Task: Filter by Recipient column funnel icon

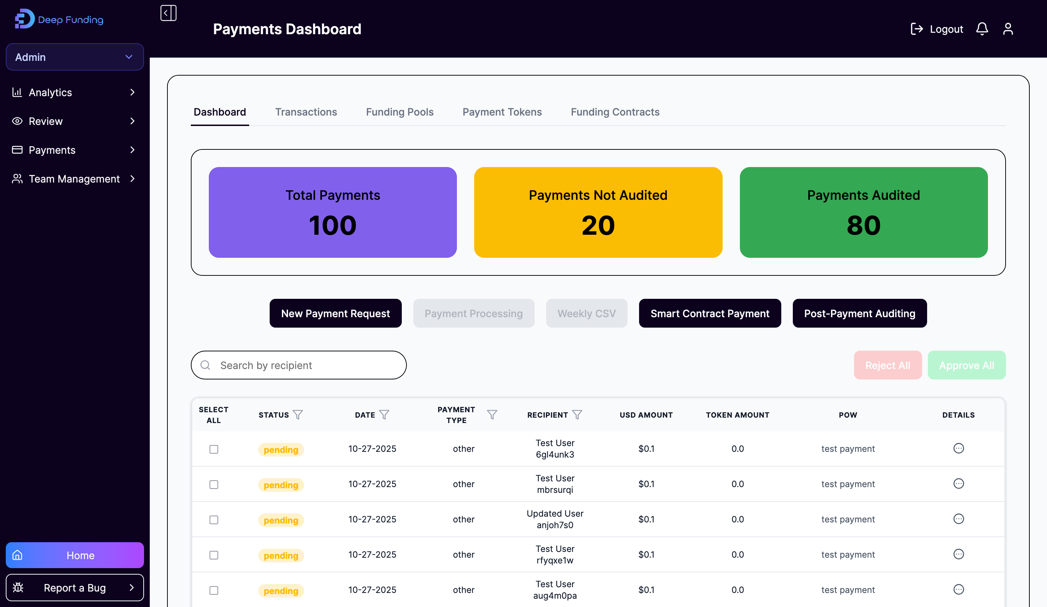Action: (x=577, y=415)
